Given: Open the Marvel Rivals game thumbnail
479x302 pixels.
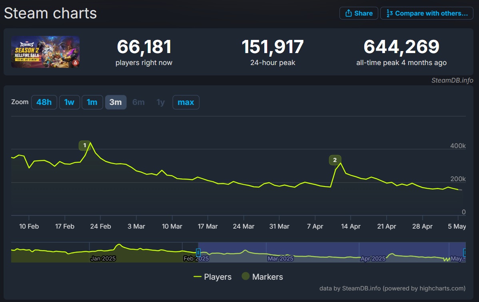Looking at the screenshot, I should (46, 52).
